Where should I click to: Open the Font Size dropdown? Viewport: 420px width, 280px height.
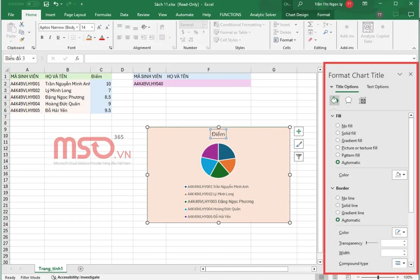point(93,27)
